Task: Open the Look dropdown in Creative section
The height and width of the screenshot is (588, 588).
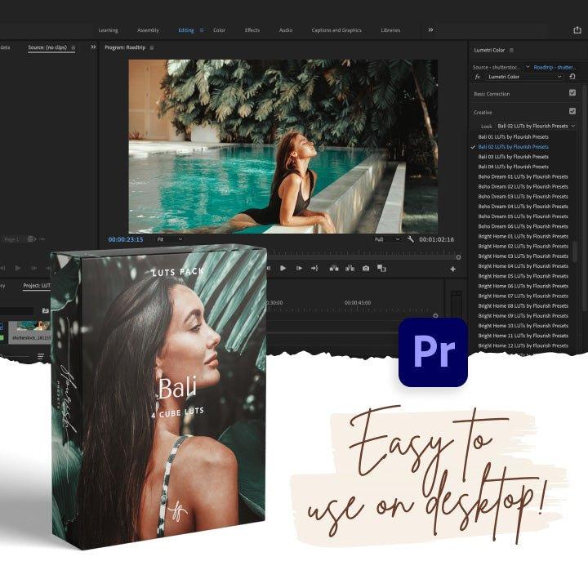Action: coord(536,126)
